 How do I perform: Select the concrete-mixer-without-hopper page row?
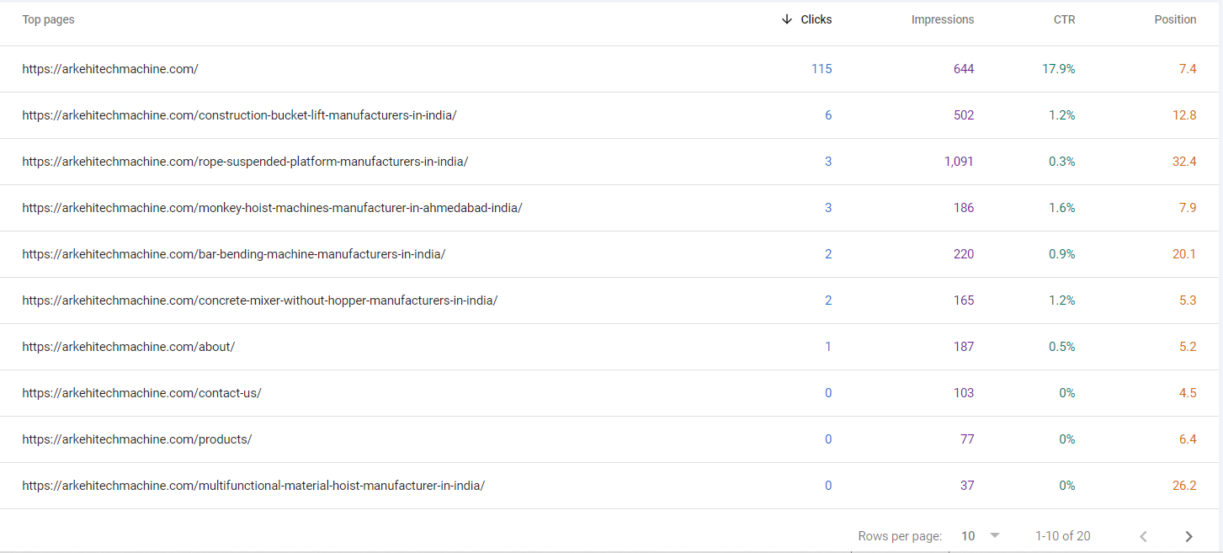pos(260,300)
